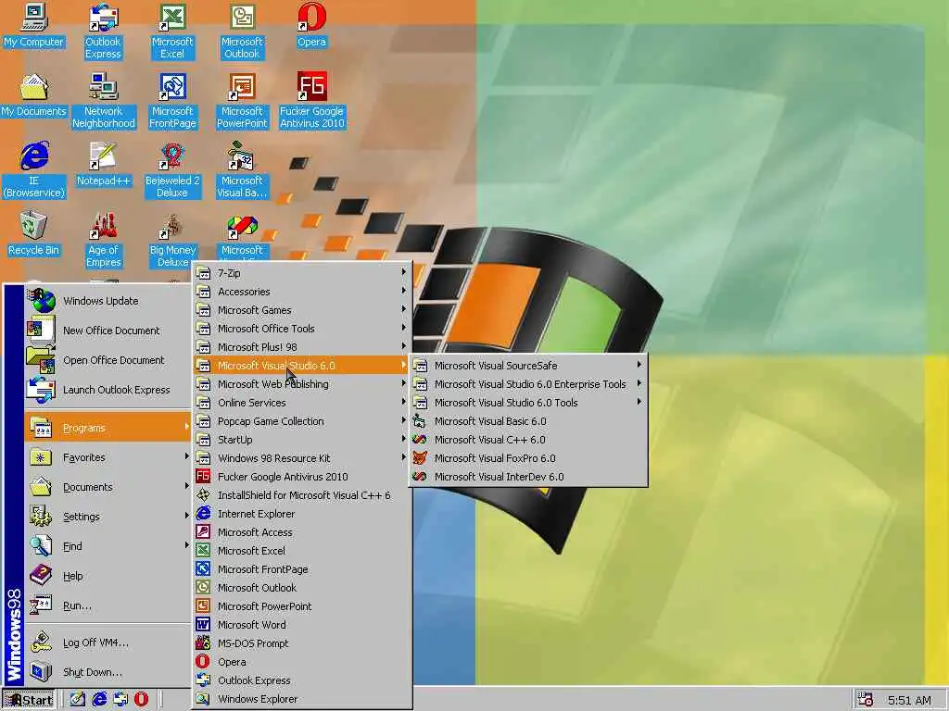
Task: Open the Run... dialog
Action: (108, 605)
